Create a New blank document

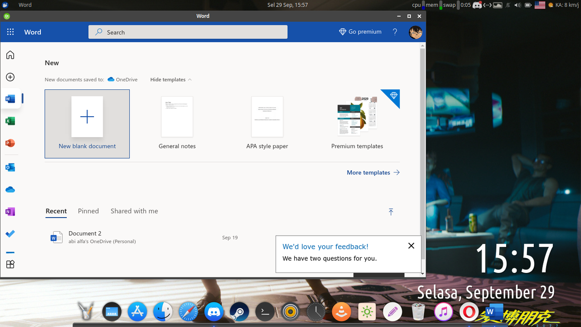click(x=87, y=124)
